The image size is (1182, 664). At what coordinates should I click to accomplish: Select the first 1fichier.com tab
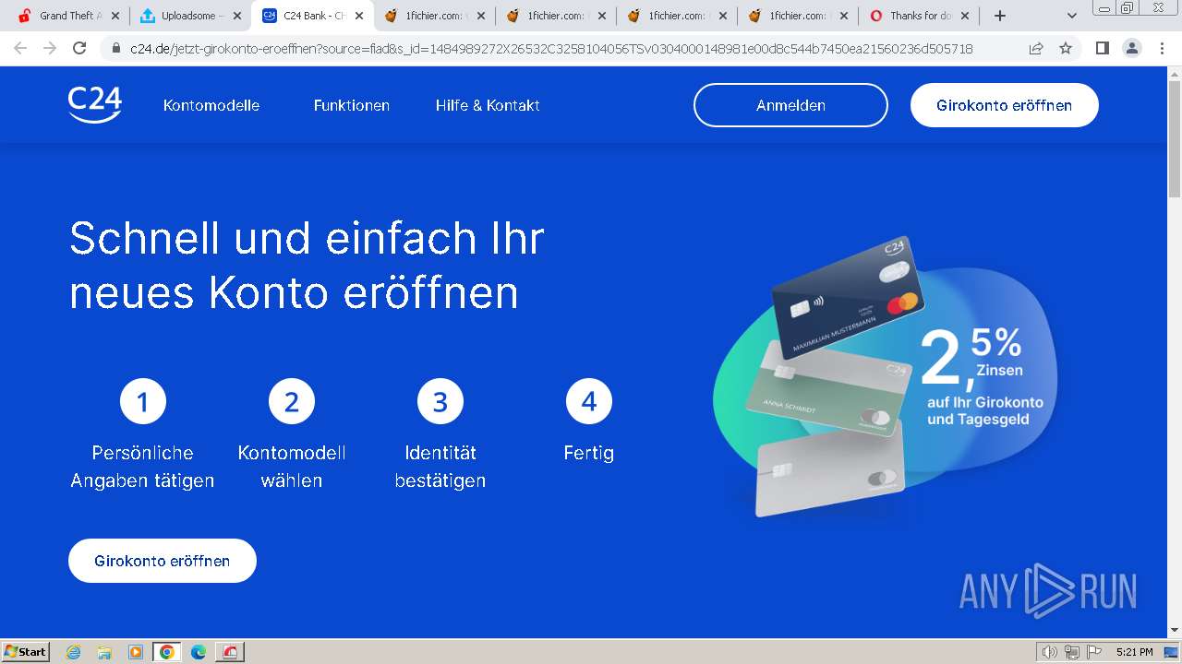pyautogui.click(x=433, y=16)
